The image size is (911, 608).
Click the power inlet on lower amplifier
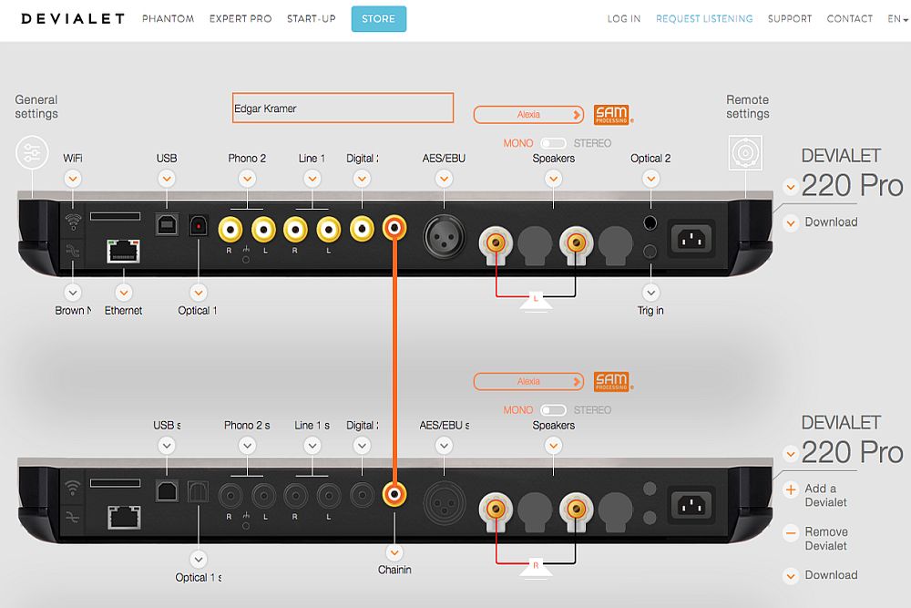pyautogui.click(x=691, y=505)
